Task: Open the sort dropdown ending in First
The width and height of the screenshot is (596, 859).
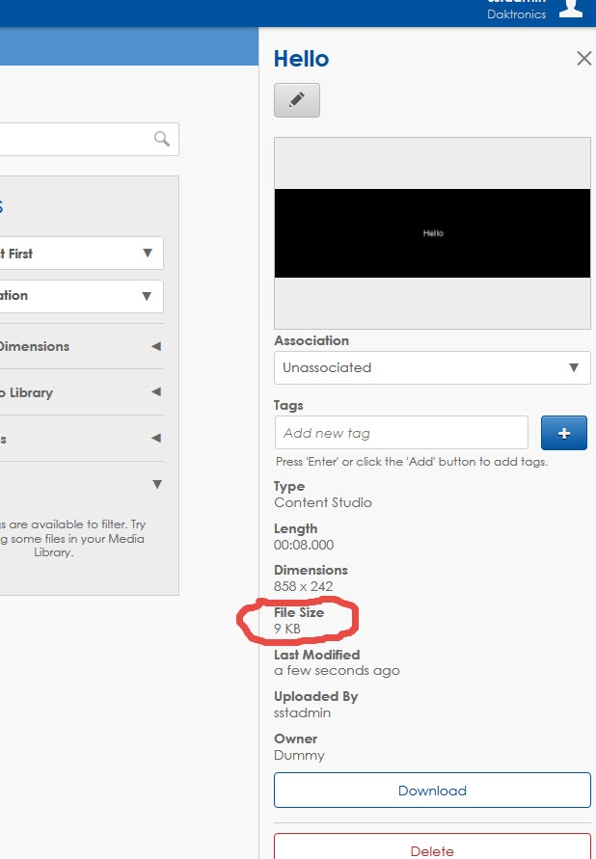Action: click(81, 254)
